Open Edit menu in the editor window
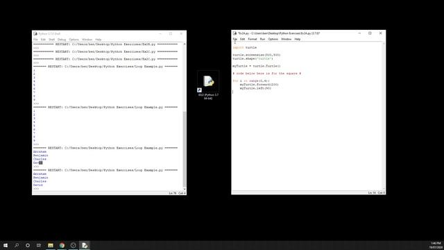Viewport: 444px width, 250px height. pyautogui.click(x=242, y=39)
